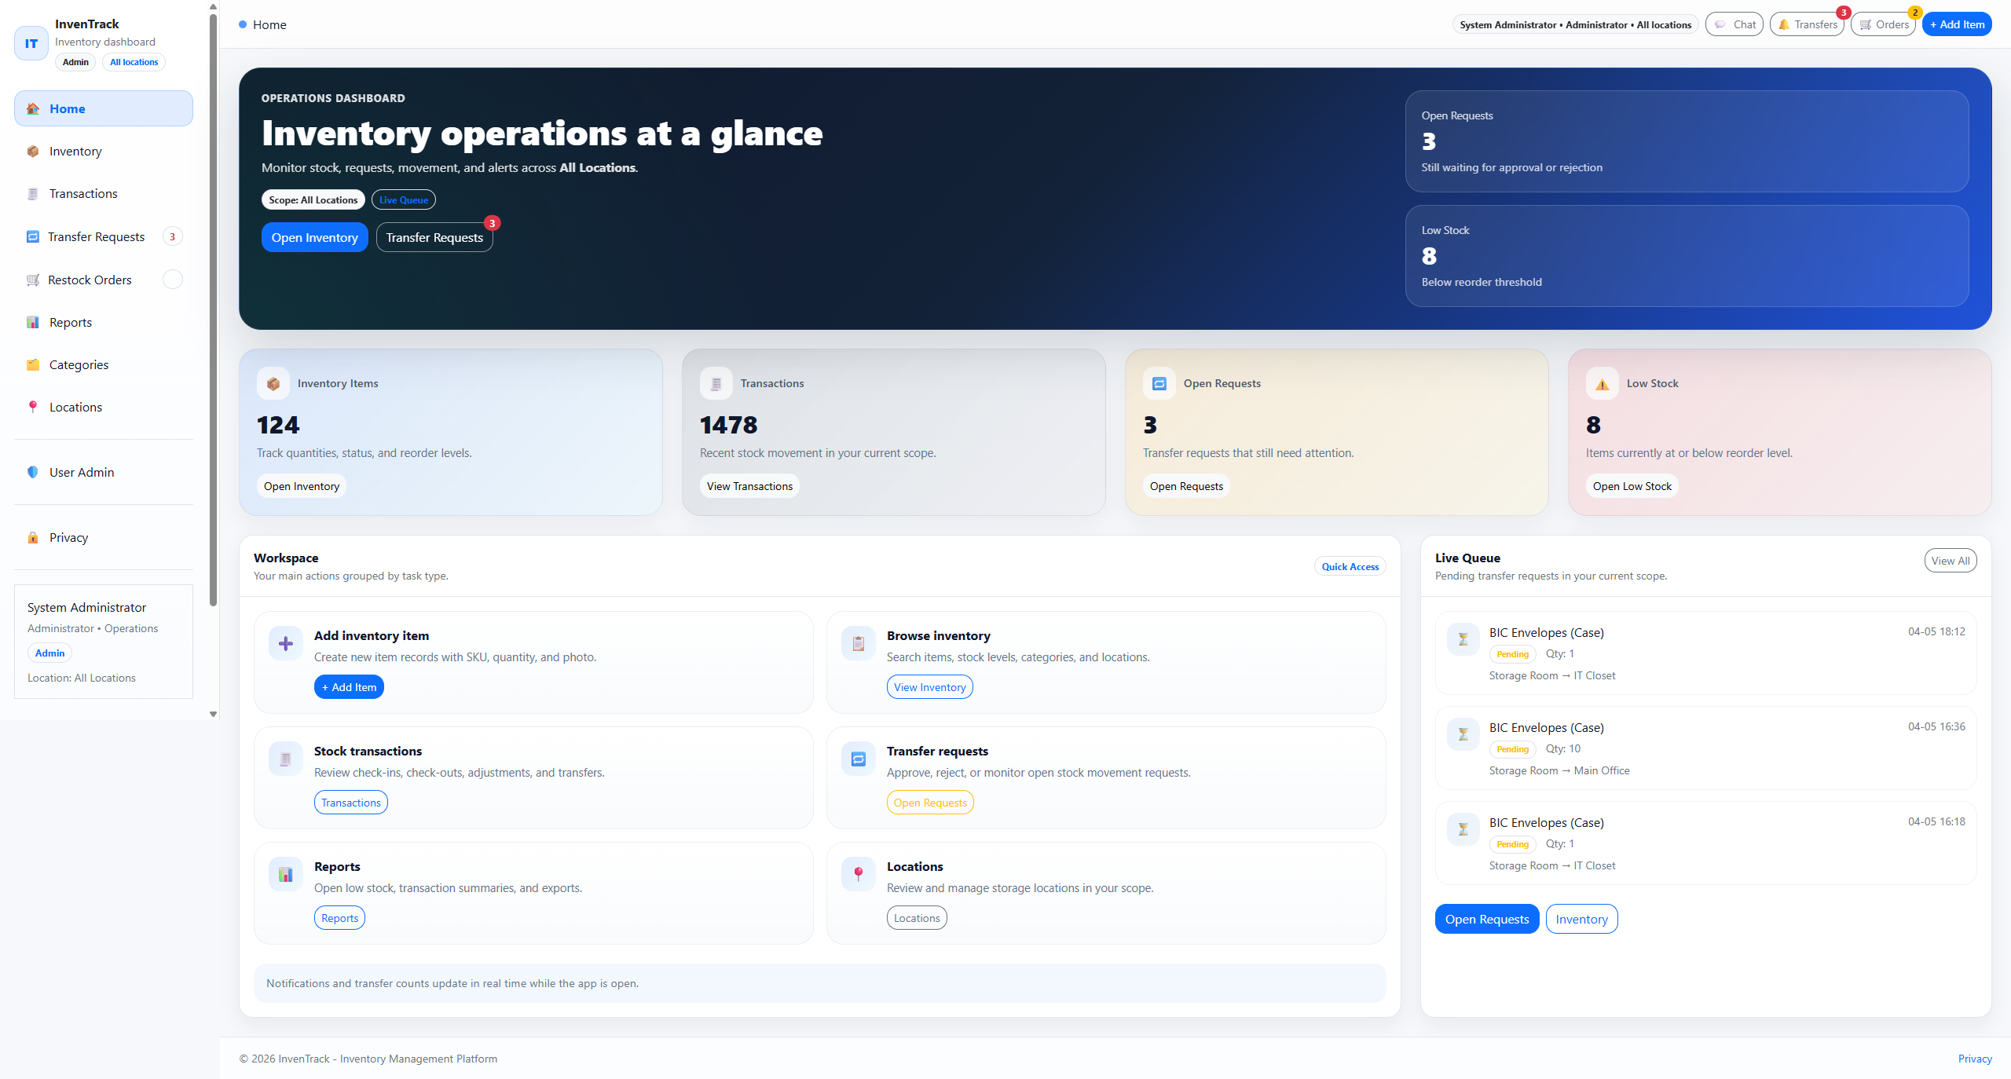Open Orders notifications in top bar
The width and height of the screenshot is (2011, 1079).
[1884, 24]
